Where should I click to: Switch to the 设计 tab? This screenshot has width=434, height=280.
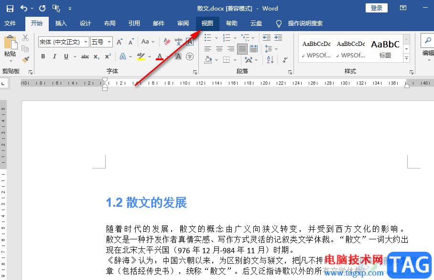85,23
